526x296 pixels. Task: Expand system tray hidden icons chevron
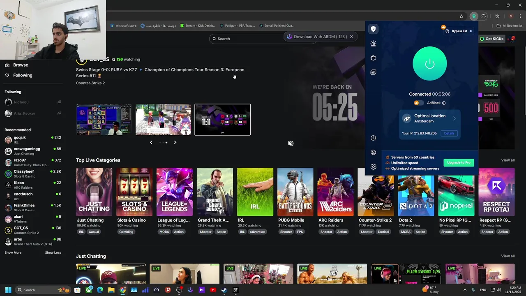point(465,290)
